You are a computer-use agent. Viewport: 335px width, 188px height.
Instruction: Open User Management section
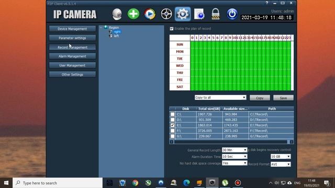[72, 65]
